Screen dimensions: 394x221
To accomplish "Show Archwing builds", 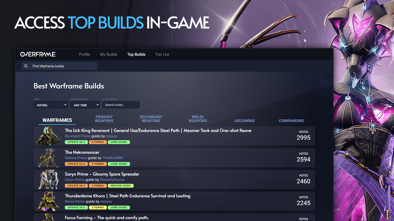I will coord(245,121).
